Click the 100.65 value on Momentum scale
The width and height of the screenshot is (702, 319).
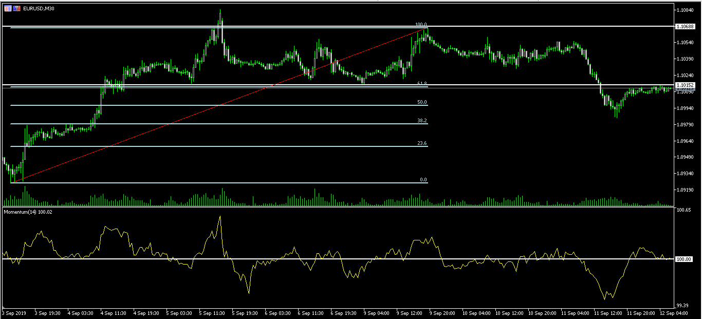click(683, 211)
